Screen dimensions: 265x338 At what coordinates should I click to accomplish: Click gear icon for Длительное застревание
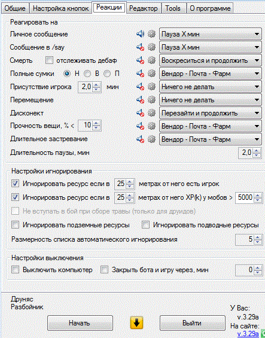point(151,139)
